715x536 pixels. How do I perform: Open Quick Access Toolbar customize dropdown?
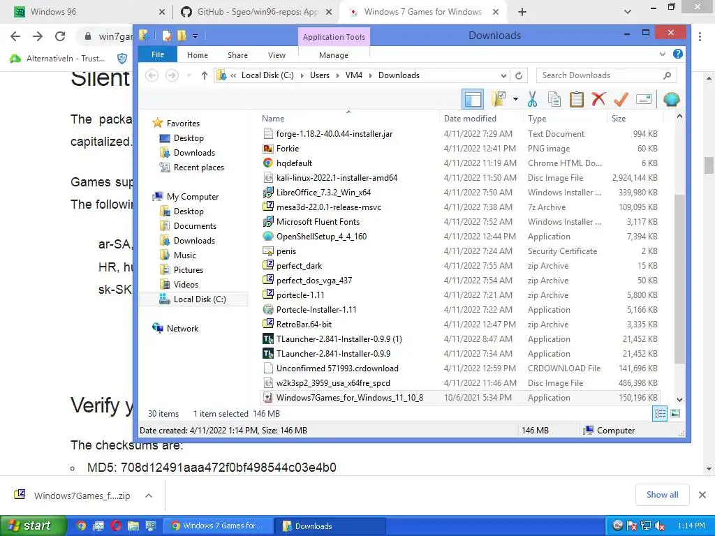point(195,36)
